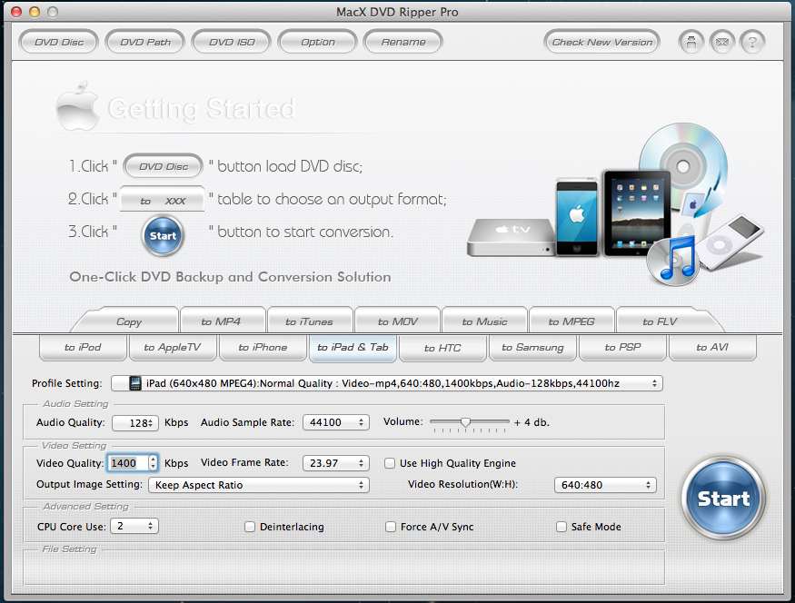This screenshot has width=795, height=603.
Task: Click DVD Disc sample button in step 1
Action: 164,166
